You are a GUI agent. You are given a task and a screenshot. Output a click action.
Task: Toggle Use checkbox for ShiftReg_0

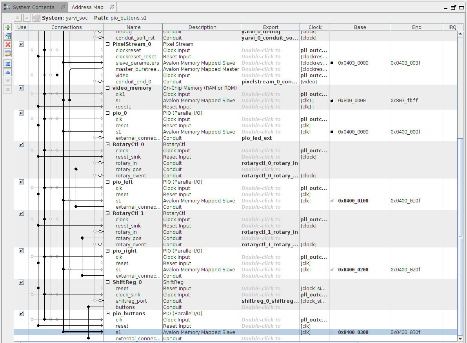point(22,282)
